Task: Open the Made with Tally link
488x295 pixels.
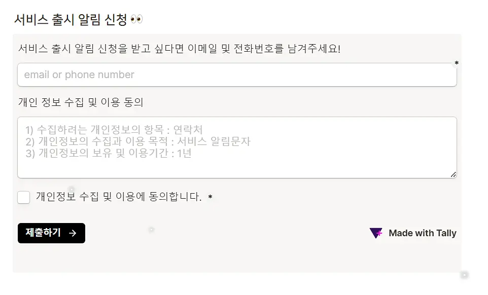Action: tap(413, 233)
